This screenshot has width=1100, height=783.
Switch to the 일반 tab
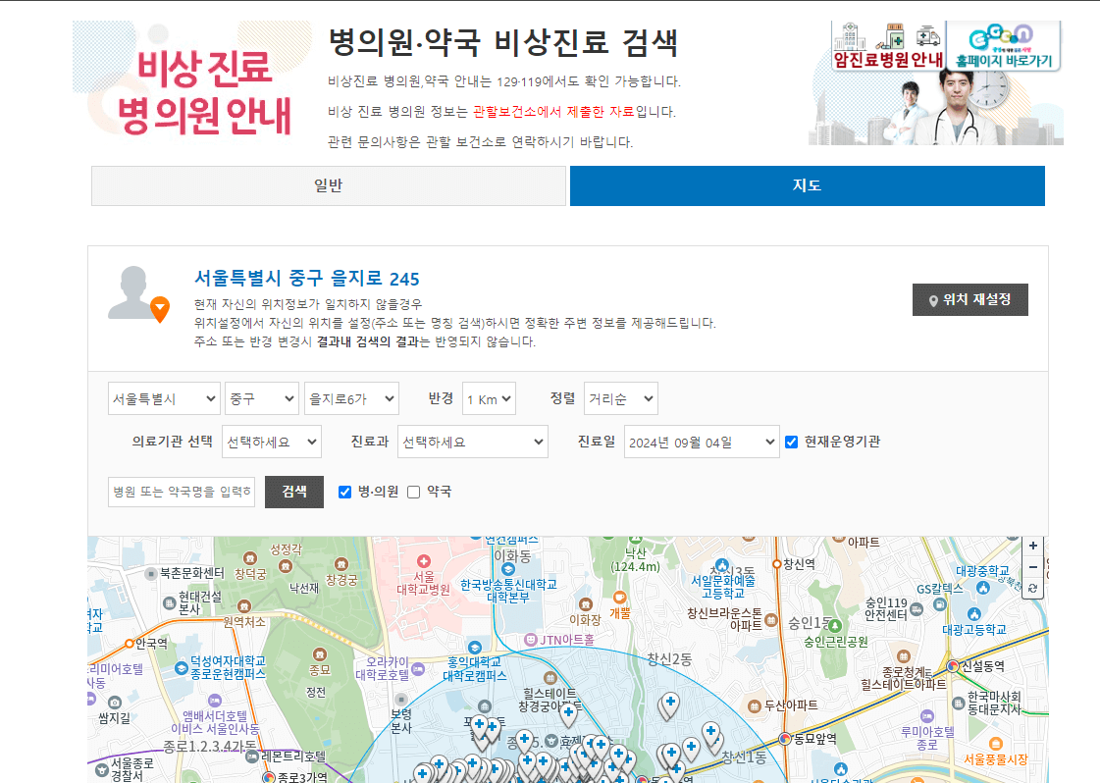point(329,185)
